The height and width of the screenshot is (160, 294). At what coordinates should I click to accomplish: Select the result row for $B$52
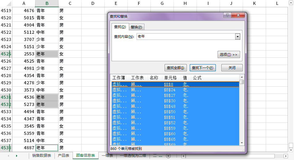click(x=175, y=123)
